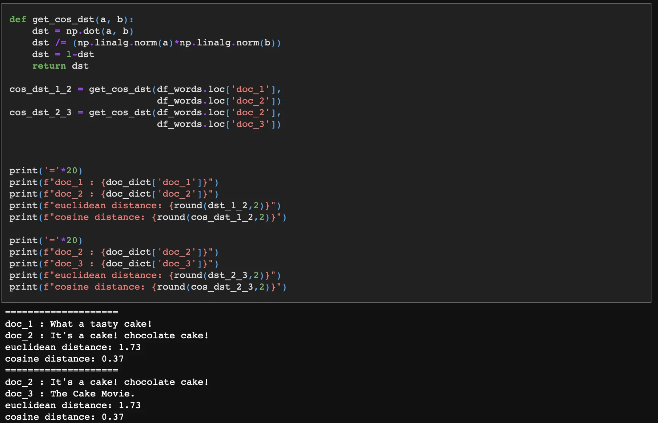Click the first 'euclidean distance: 1.73' output

point(73,347)
